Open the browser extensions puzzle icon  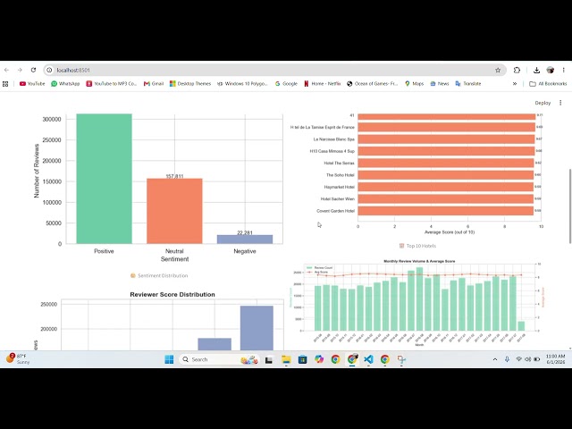point(517,70)
